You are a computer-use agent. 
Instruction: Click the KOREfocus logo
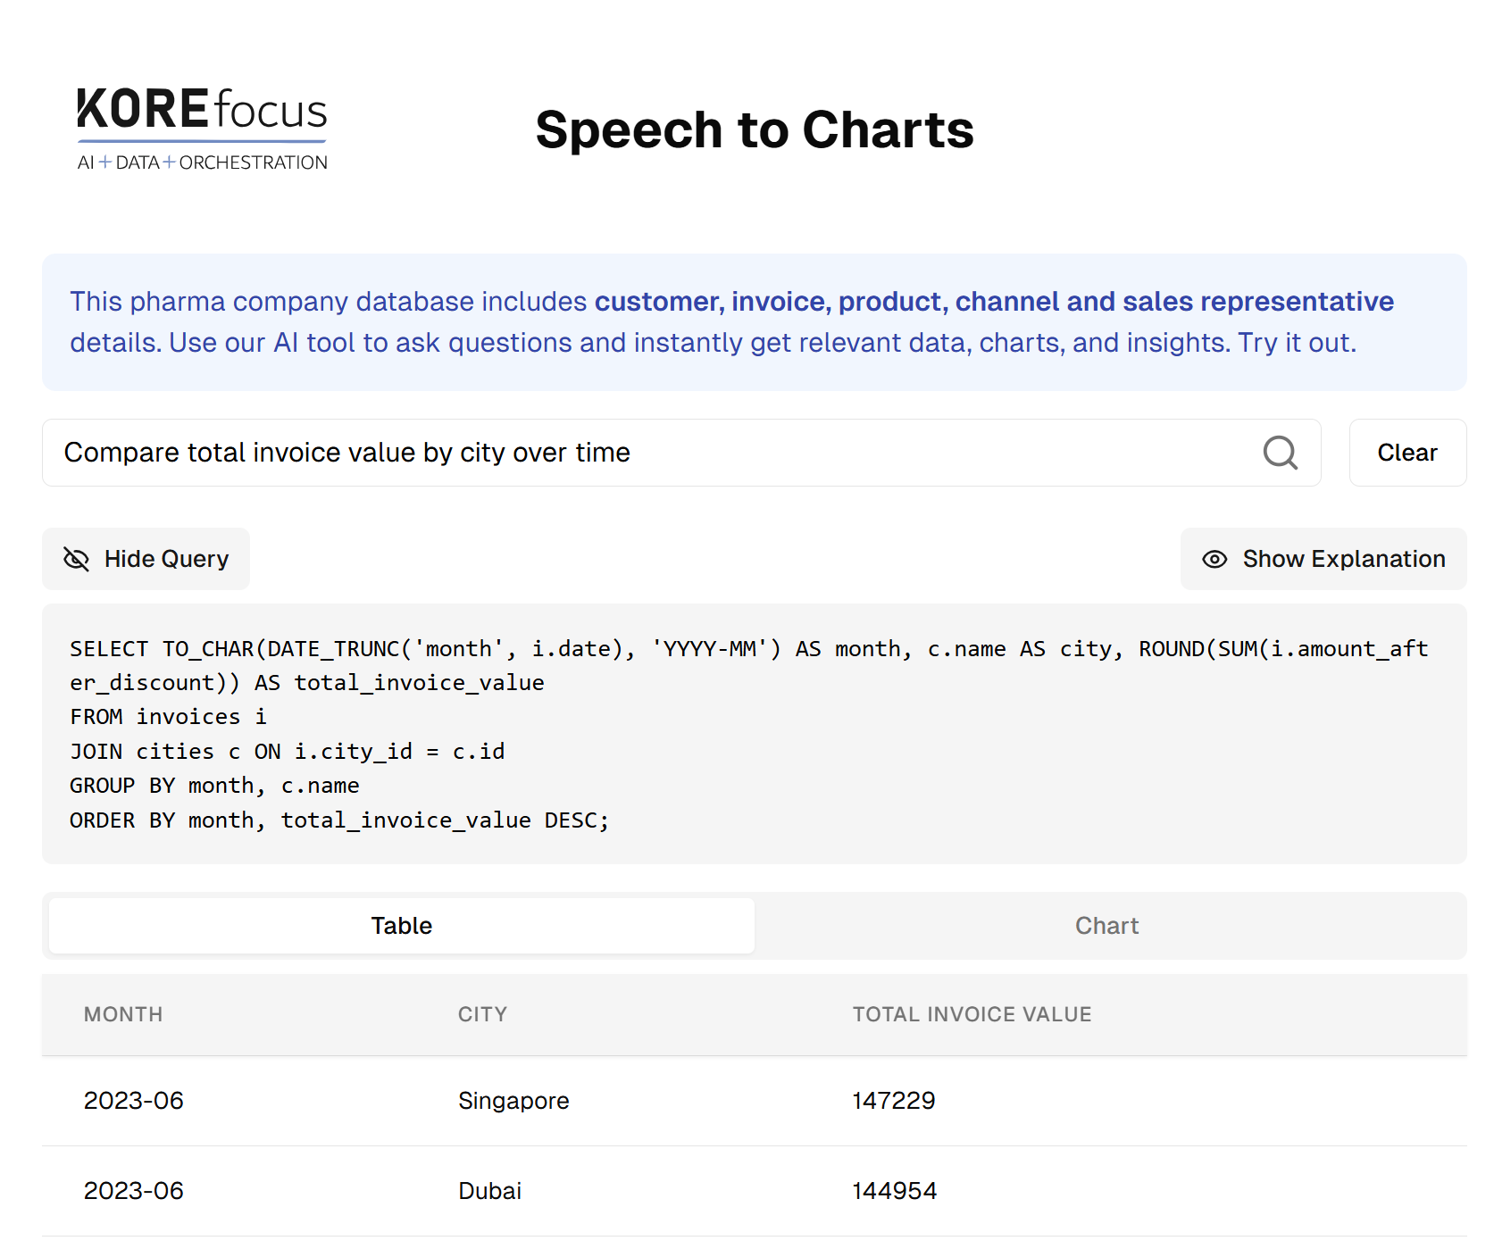[x=203, y=129]
